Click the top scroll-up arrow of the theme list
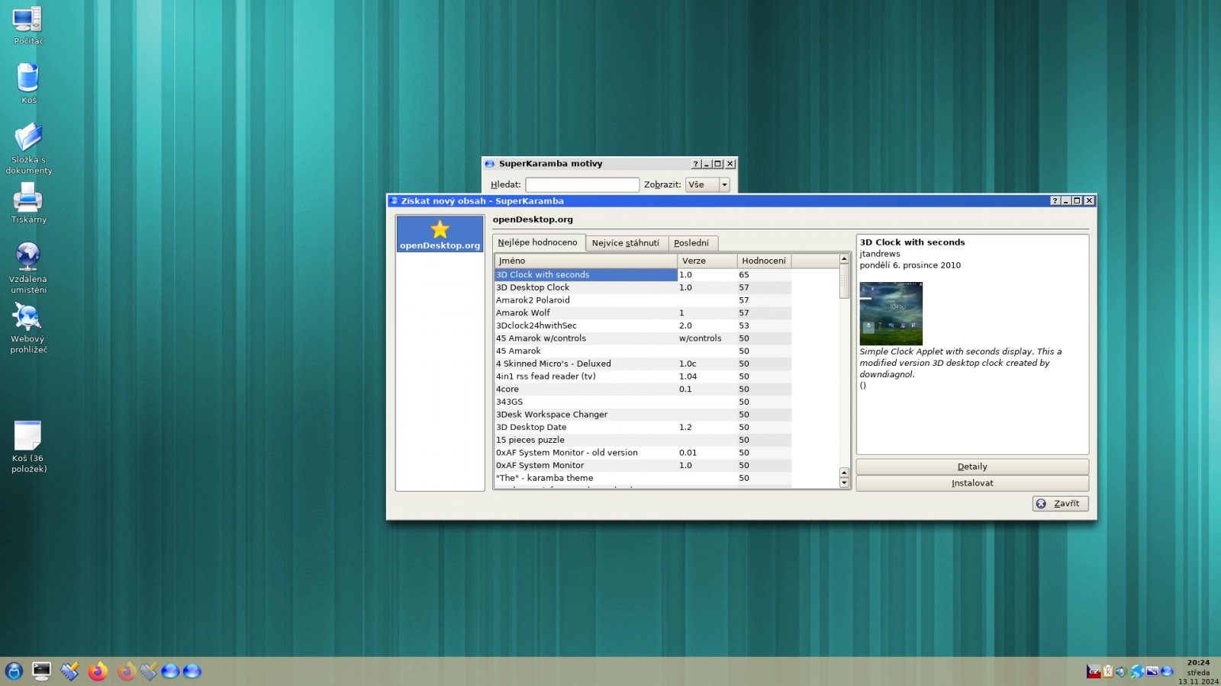1221x686 pixels. coord(844,258)
